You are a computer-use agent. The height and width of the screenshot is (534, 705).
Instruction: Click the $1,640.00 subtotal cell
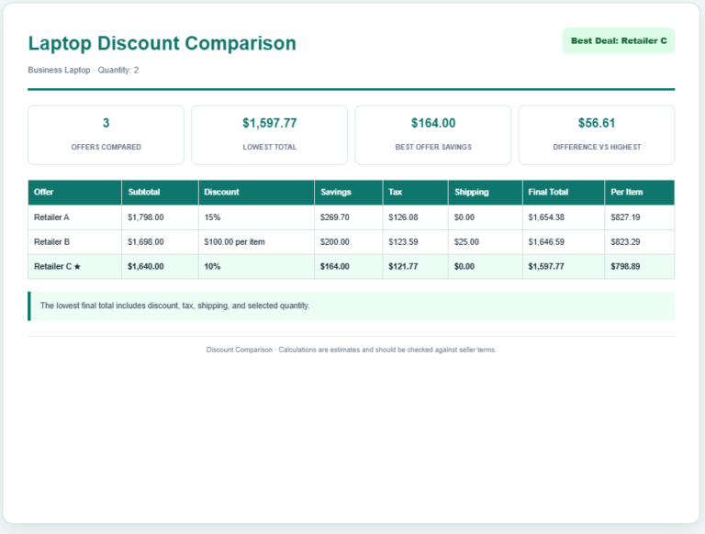(160, 267)
